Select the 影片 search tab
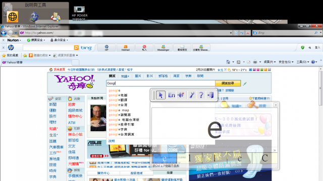This screenshot has height=181, width=323. point(149,76)
